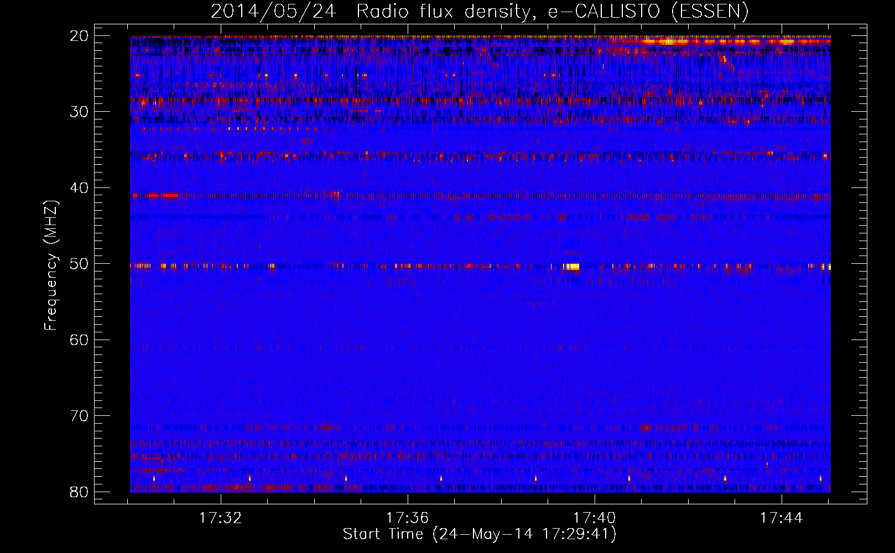The height and width of the screenshot is (553, 895).
Task: Click the plot title mentioning e-CALLISTO (ESSEN)
Action: [480, 11]
